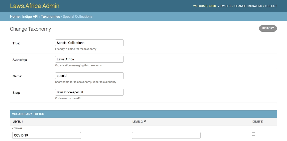Click the Vocabulary Topics section header

coord(28,114)
